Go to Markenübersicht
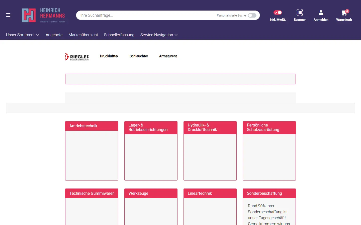The height and width of the screenshot is (225, 361). coord(83,35)
